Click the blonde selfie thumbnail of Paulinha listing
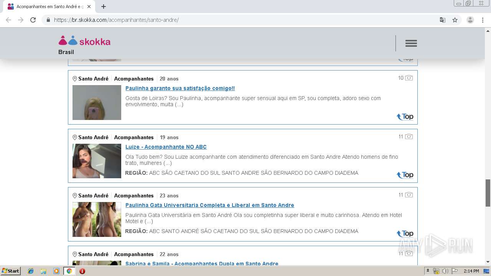491x276 pixels. click(x=97, y=102)
